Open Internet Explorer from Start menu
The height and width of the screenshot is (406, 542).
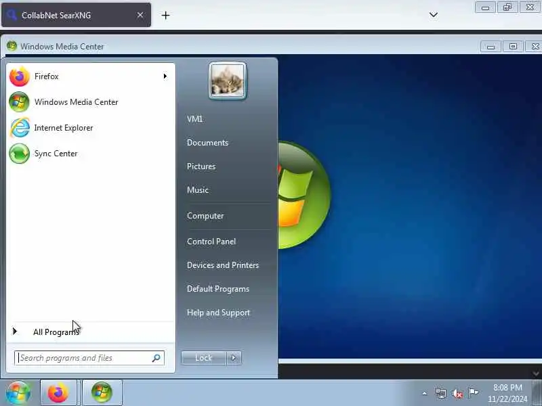(x=91, y=128)
